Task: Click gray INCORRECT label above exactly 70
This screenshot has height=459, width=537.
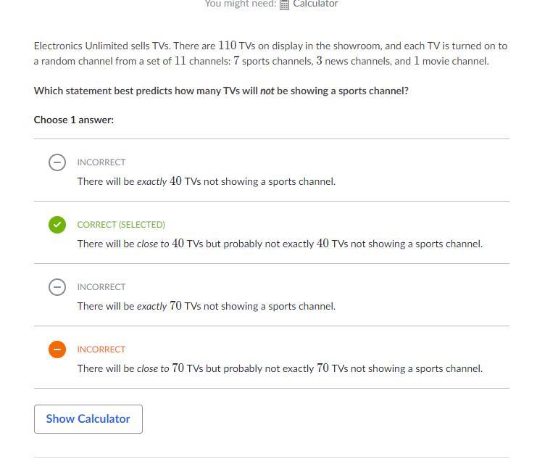Action: (101, 287)
